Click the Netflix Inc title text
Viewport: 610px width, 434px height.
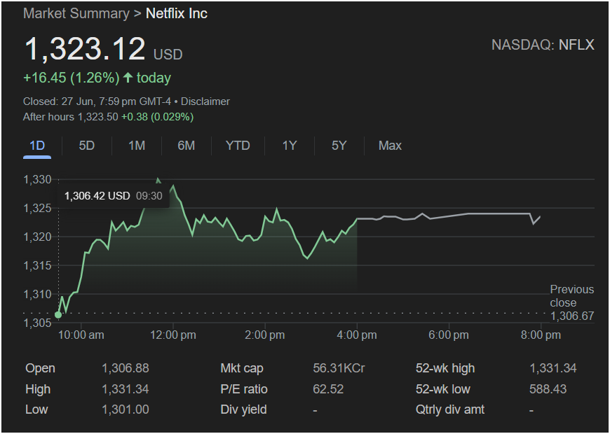tap(176, 13)
